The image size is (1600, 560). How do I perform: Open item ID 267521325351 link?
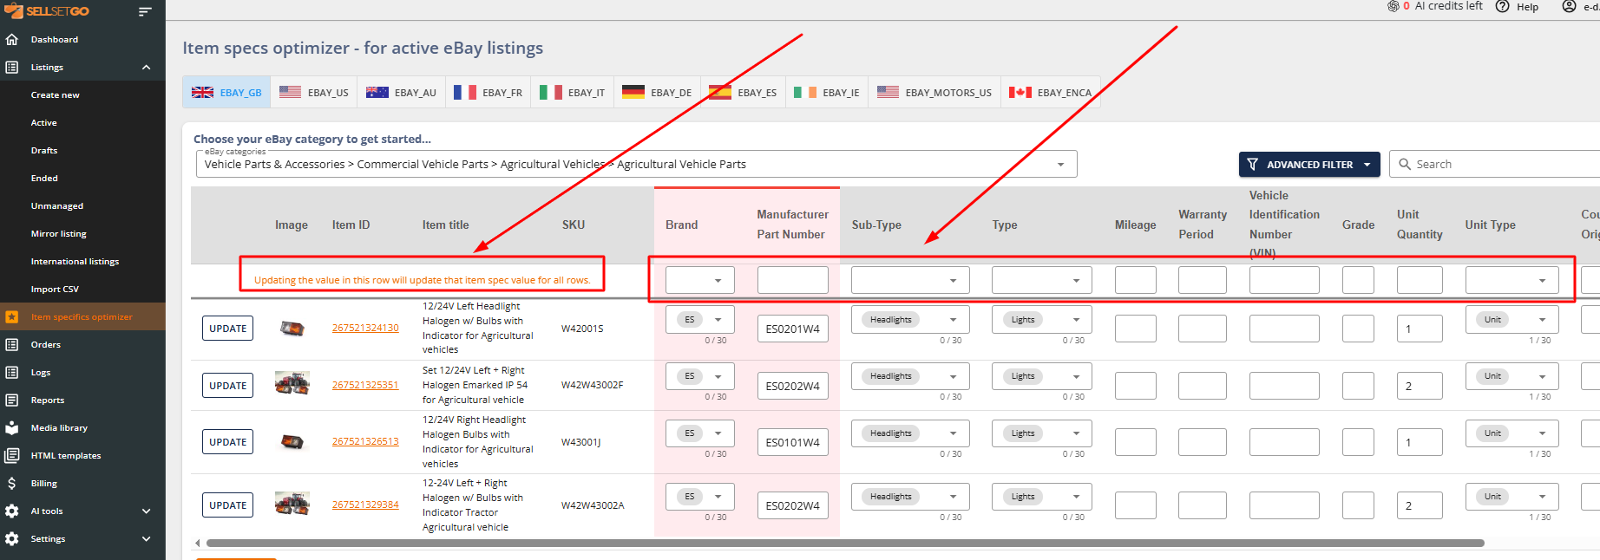click(x=365, y=385)
